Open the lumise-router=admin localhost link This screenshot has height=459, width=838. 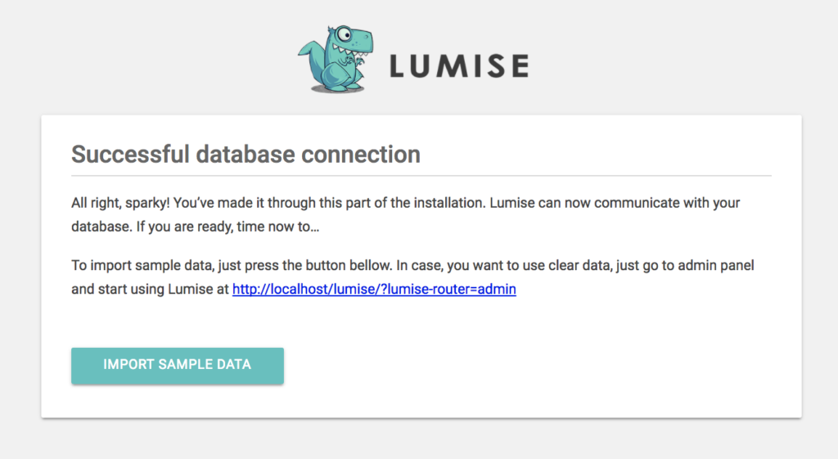[x=374, y=290]
